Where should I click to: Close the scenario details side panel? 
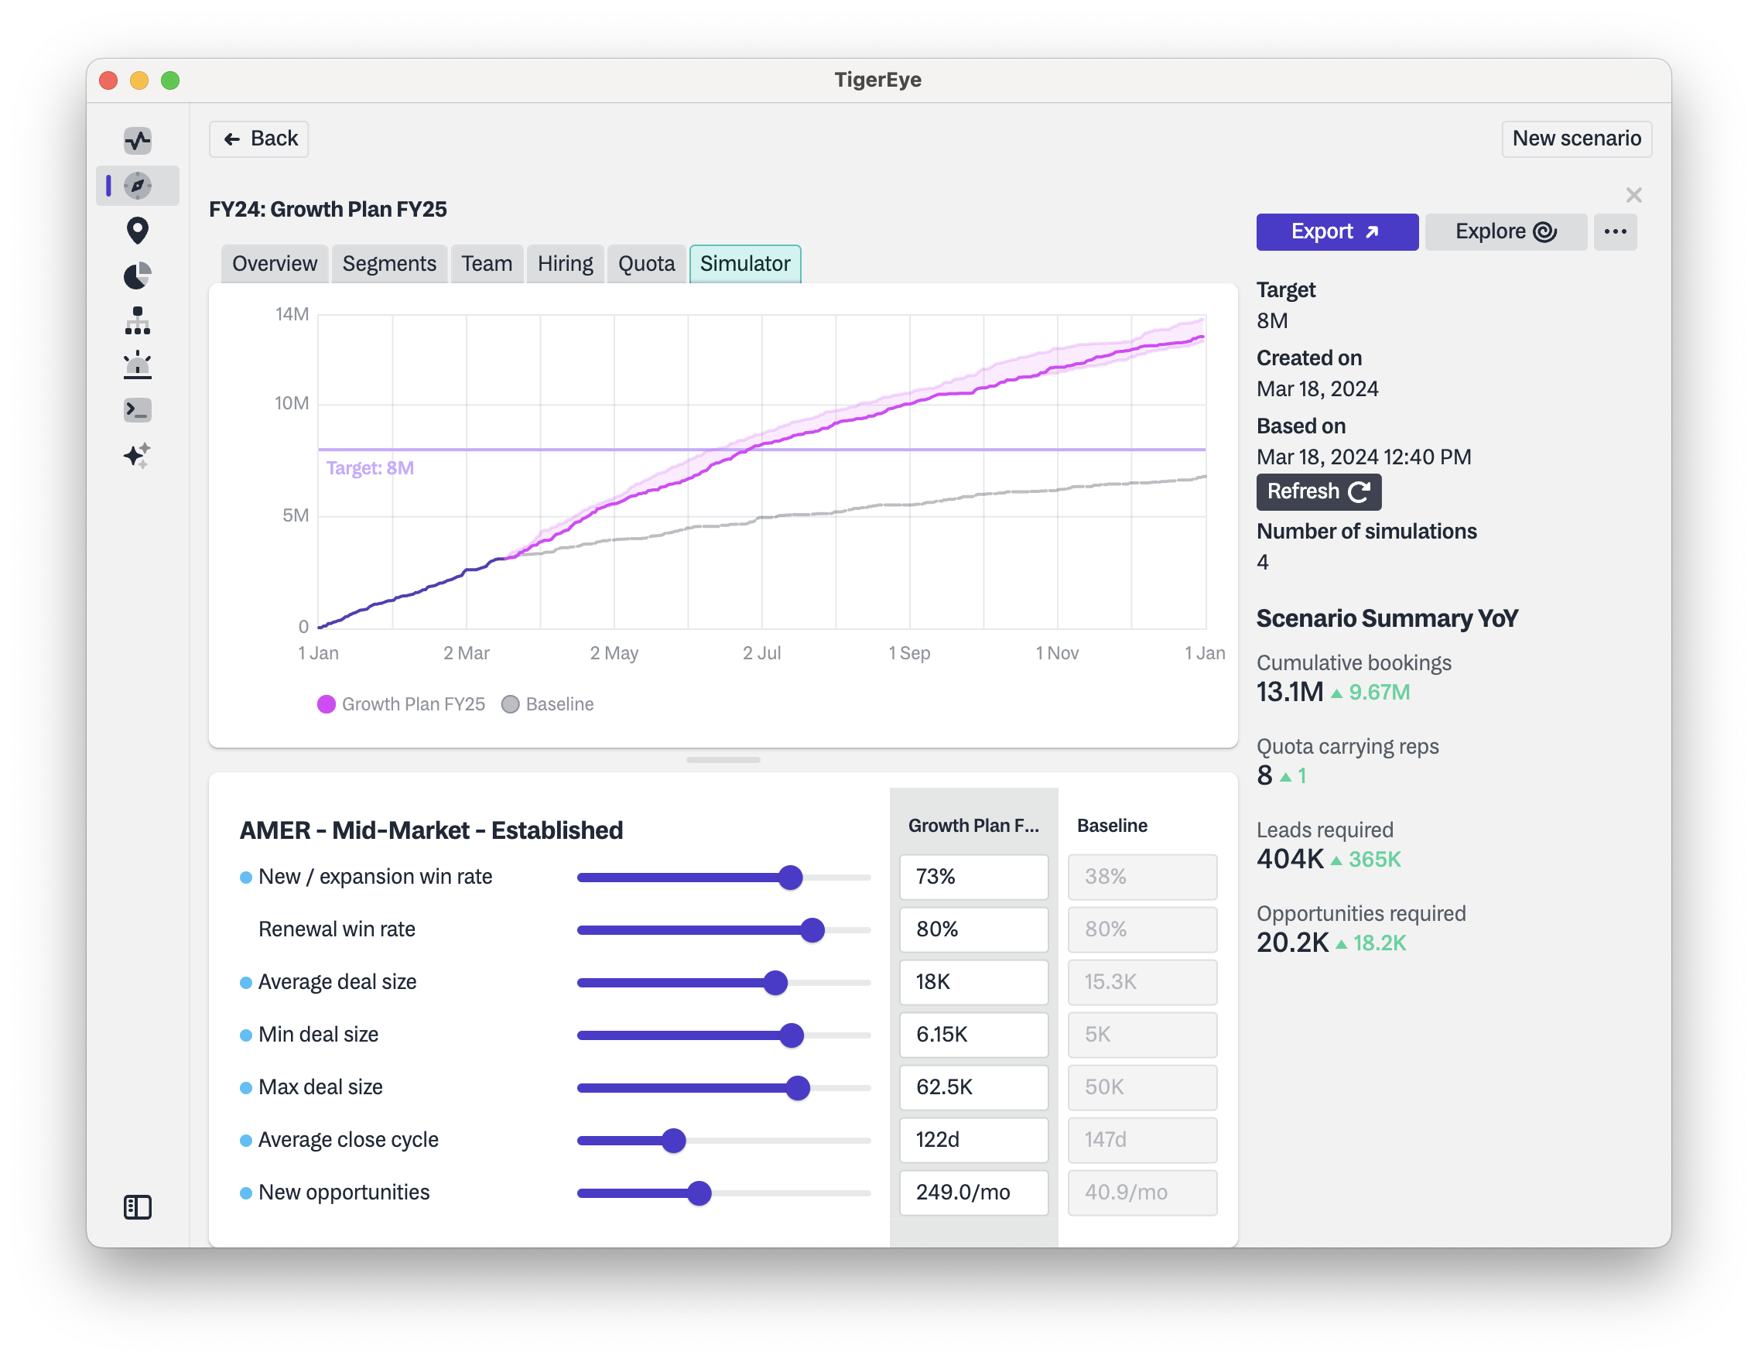pyautogui.click(x=1633, y=195)
